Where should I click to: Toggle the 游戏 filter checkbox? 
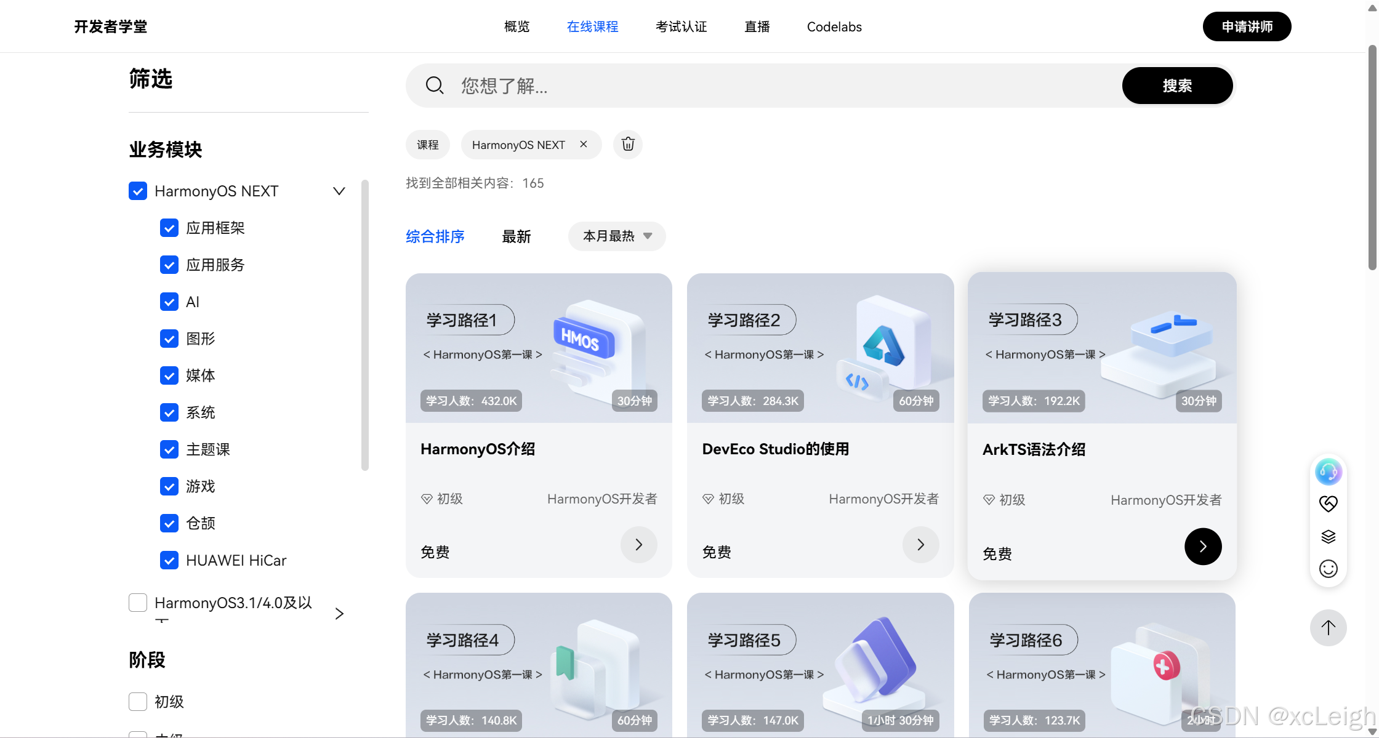pos(169,486)
